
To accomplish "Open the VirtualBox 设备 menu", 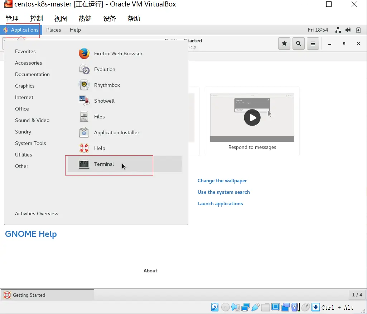I will [110, 19].
